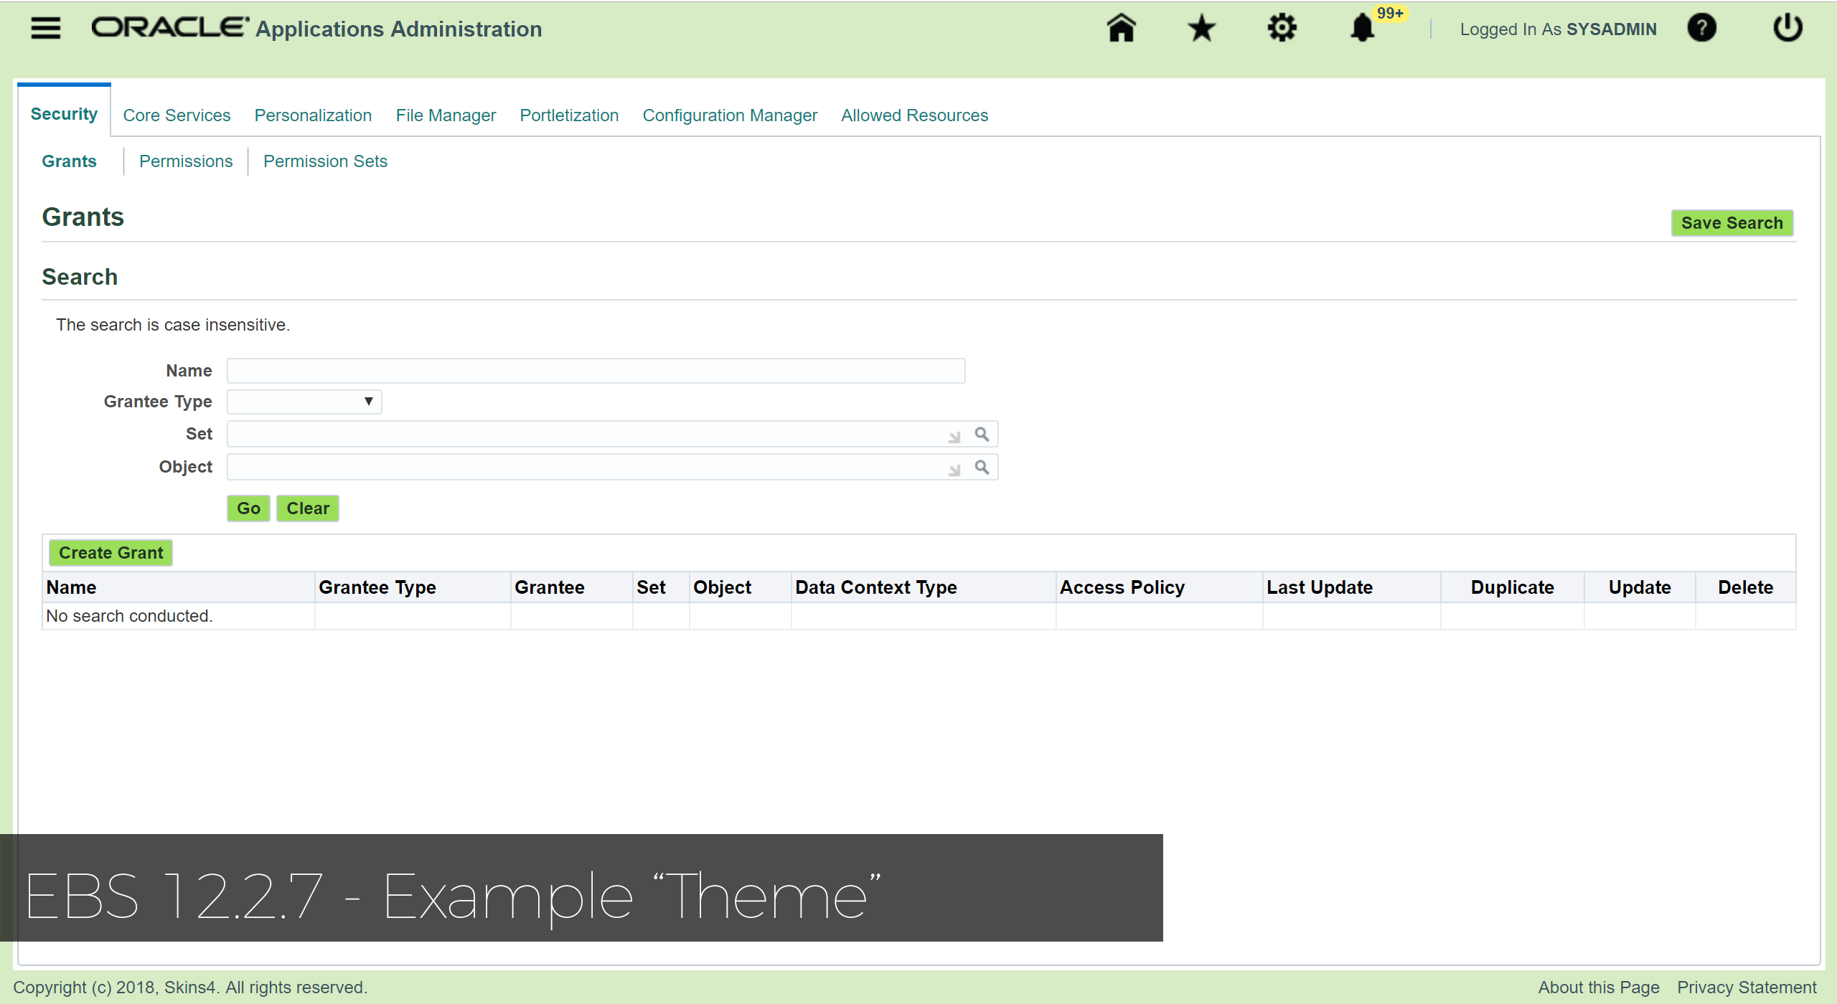Click the Logout power icon

point(1787,29)
